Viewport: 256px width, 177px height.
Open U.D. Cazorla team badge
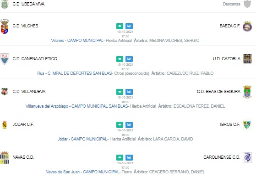247,59
